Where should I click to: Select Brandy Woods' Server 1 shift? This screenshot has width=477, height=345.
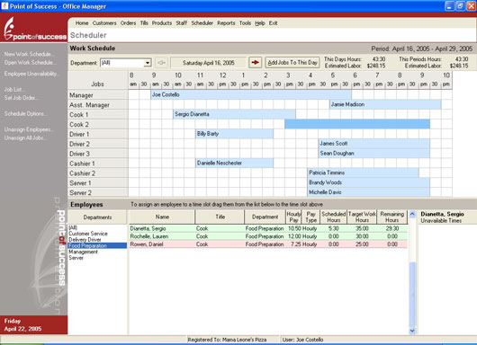368,182
